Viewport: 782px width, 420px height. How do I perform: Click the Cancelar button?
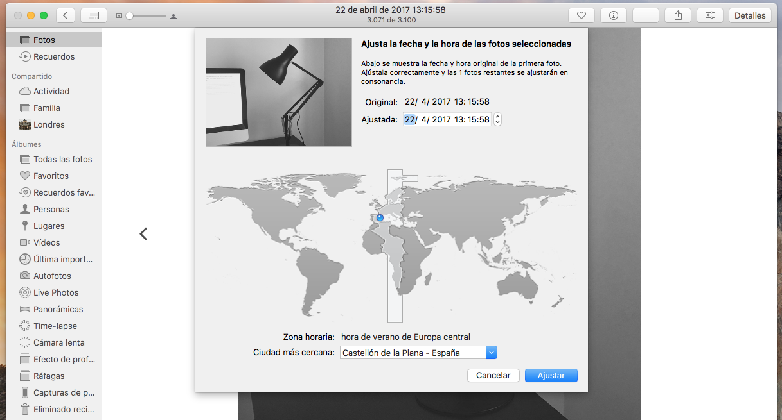493,376
